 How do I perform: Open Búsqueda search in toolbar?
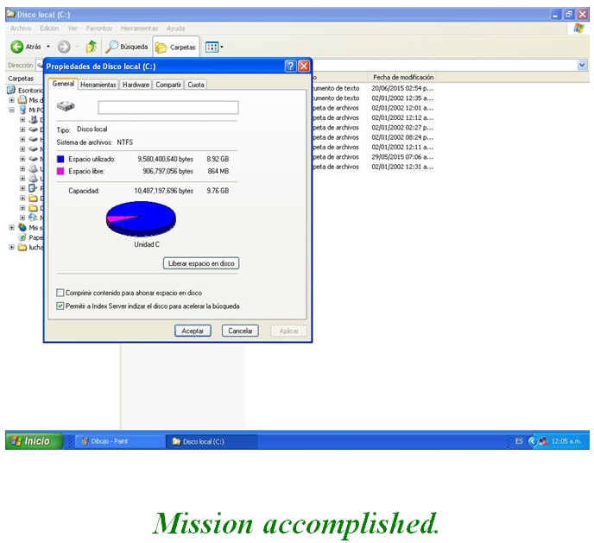click(127, 47)
